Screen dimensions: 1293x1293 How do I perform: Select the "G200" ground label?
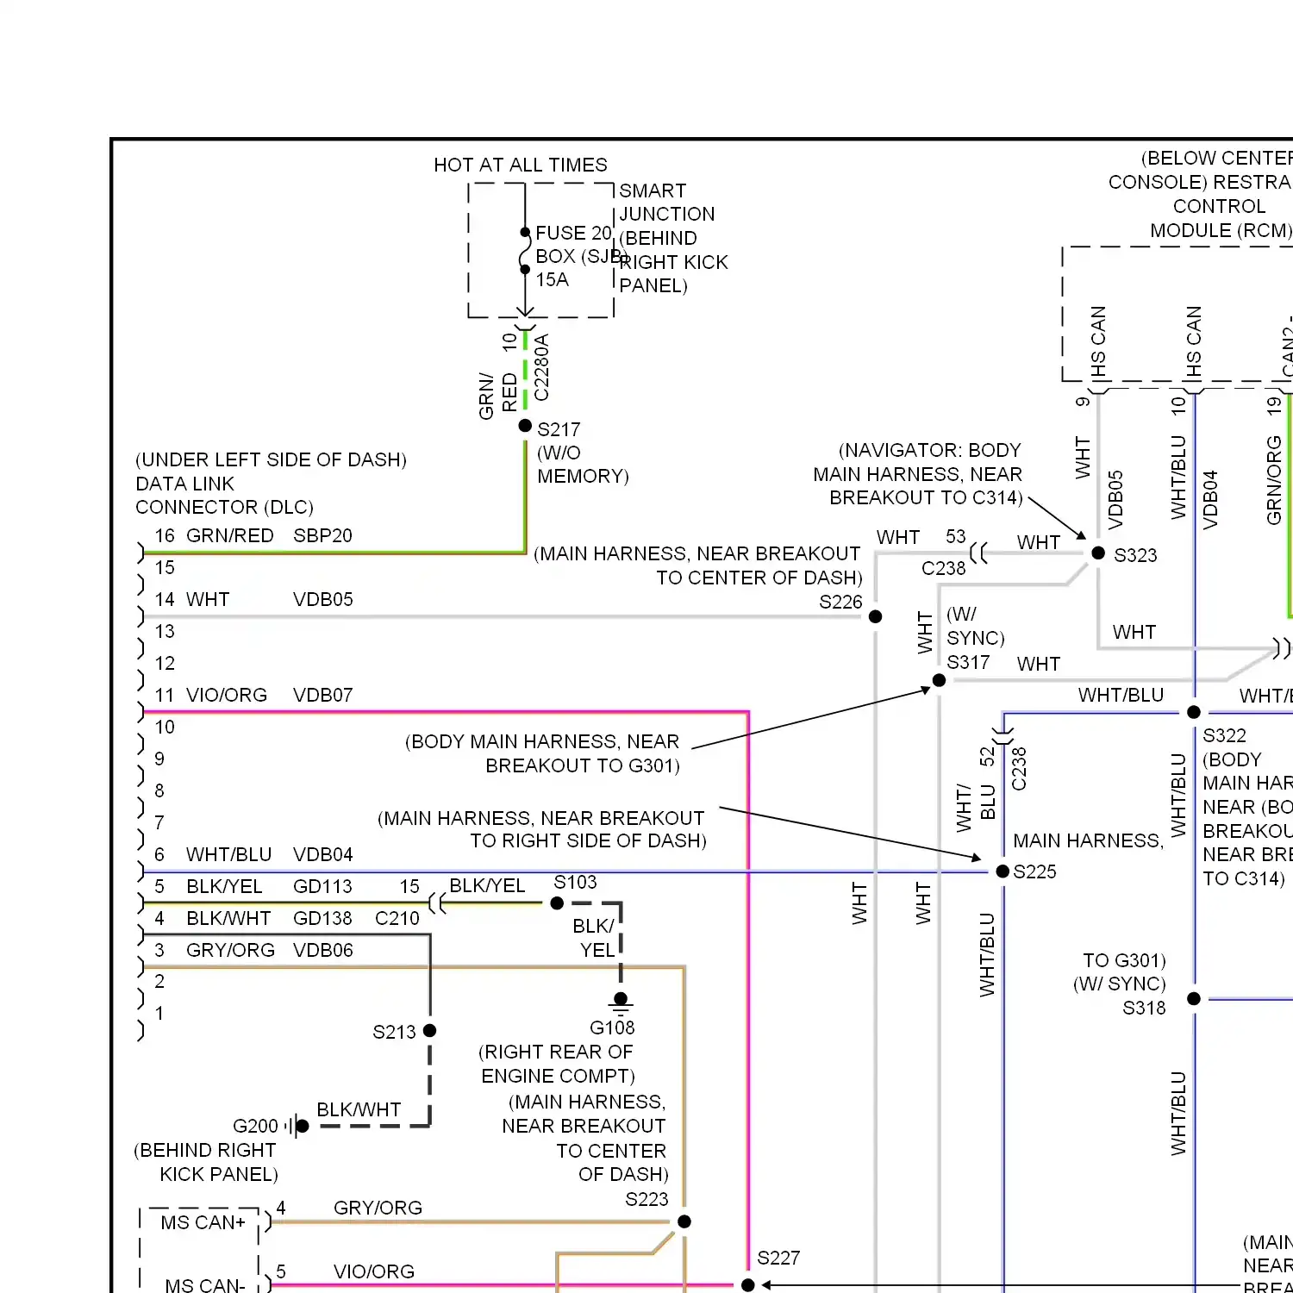(x=255, y=1126)
